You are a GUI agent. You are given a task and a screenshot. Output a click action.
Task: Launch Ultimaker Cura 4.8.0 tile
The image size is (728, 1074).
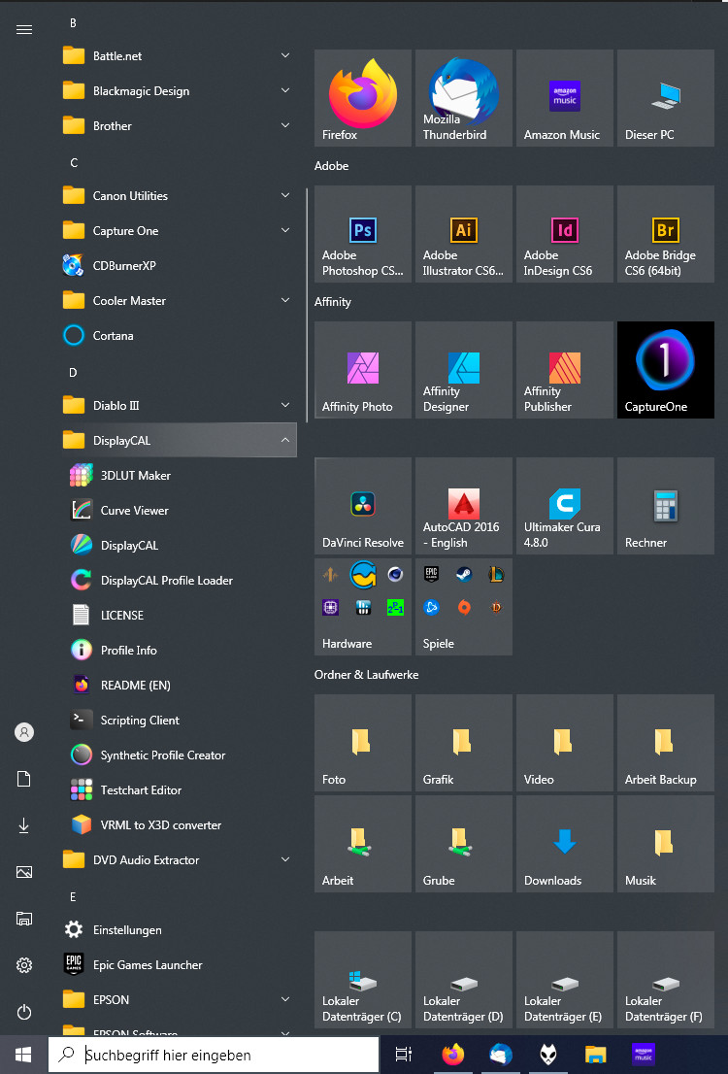(x=564, y=506)
